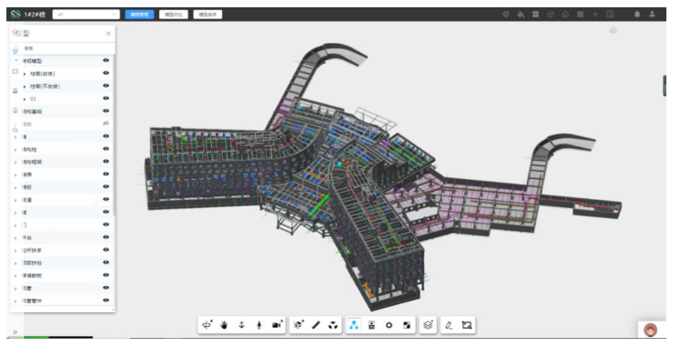Click the home view icon above the model

pyautogui.click(x=612, y=30)
